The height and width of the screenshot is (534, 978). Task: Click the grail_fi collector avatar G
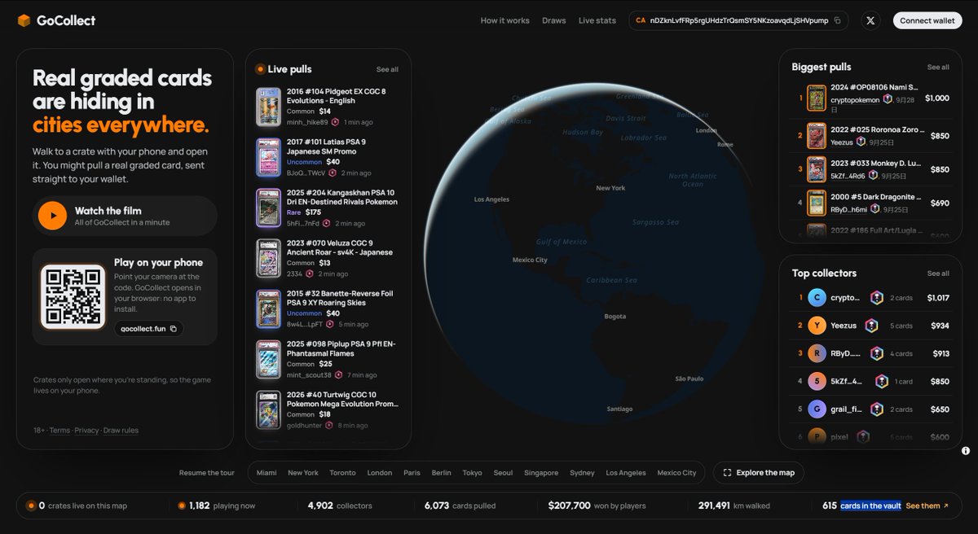point(817,409)
